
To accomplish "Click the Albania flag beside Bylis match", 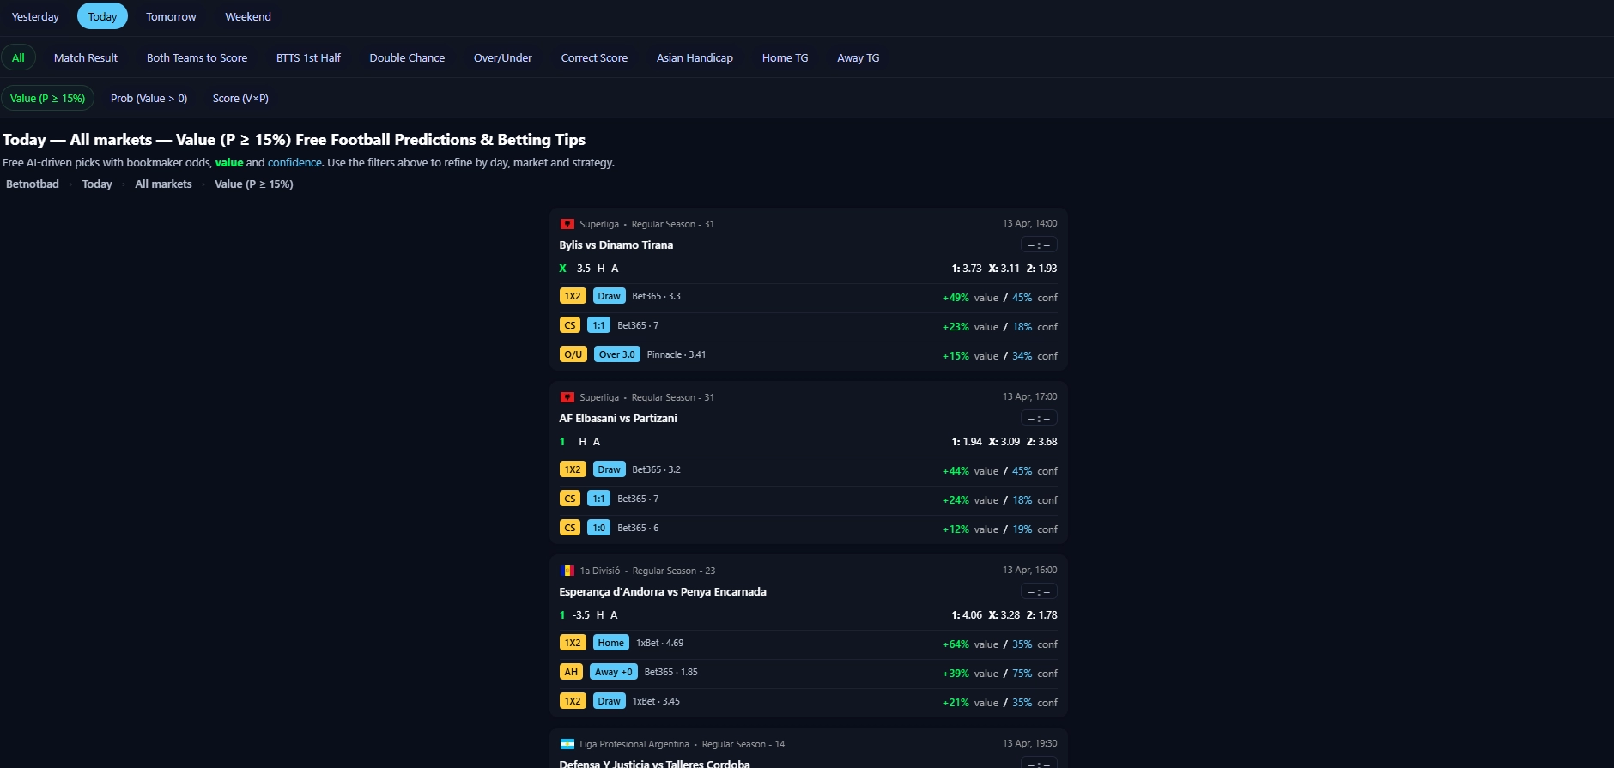I will (567, 224).
